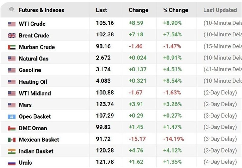The height and width of the screenshot is (168, 242).
Task: Click the US flag beside WTI Crude
Action: point(12,24)
